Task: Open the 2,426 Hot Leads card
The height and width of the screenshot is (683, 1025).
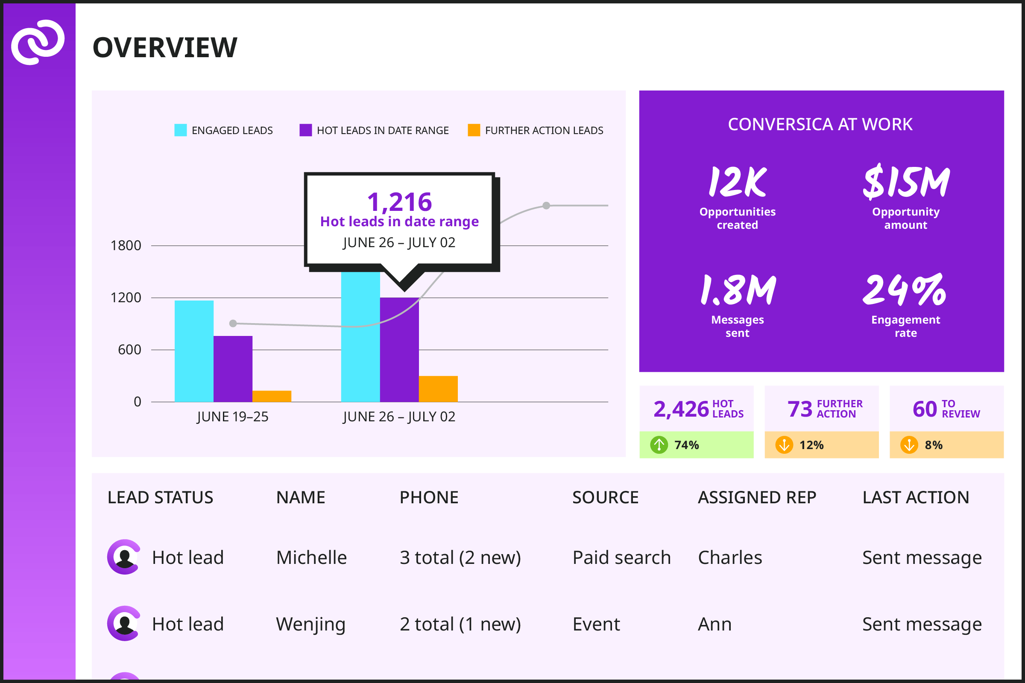Action: (x=697, y=422)
